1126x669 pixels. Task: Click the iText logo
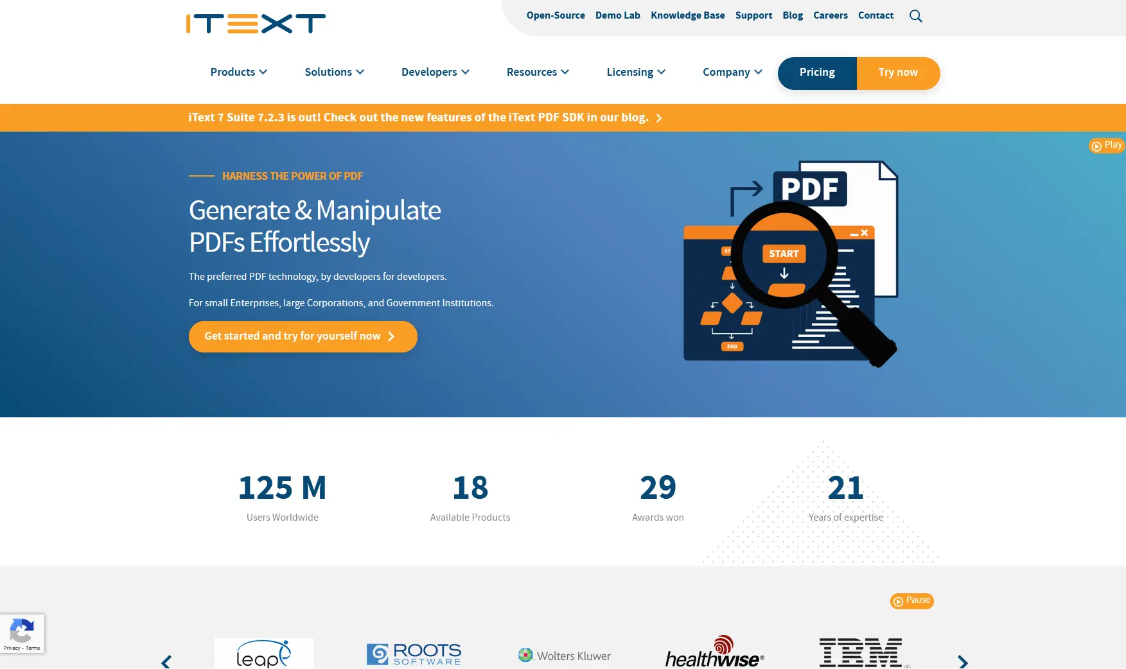[256, 23]
